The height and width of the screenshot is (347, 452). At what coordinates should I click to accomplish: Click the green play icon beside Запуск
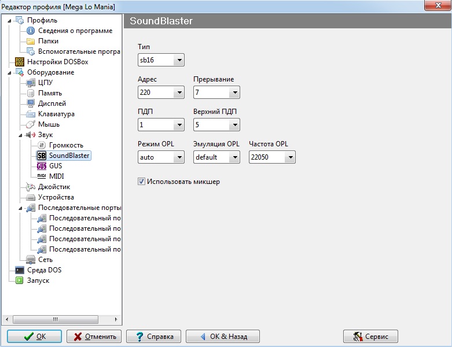tap(20, 280)
